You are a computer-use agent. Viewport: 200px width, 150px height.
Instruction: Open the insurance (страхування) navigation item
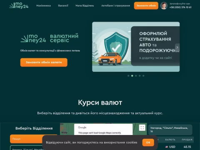[x=116, y=6]
